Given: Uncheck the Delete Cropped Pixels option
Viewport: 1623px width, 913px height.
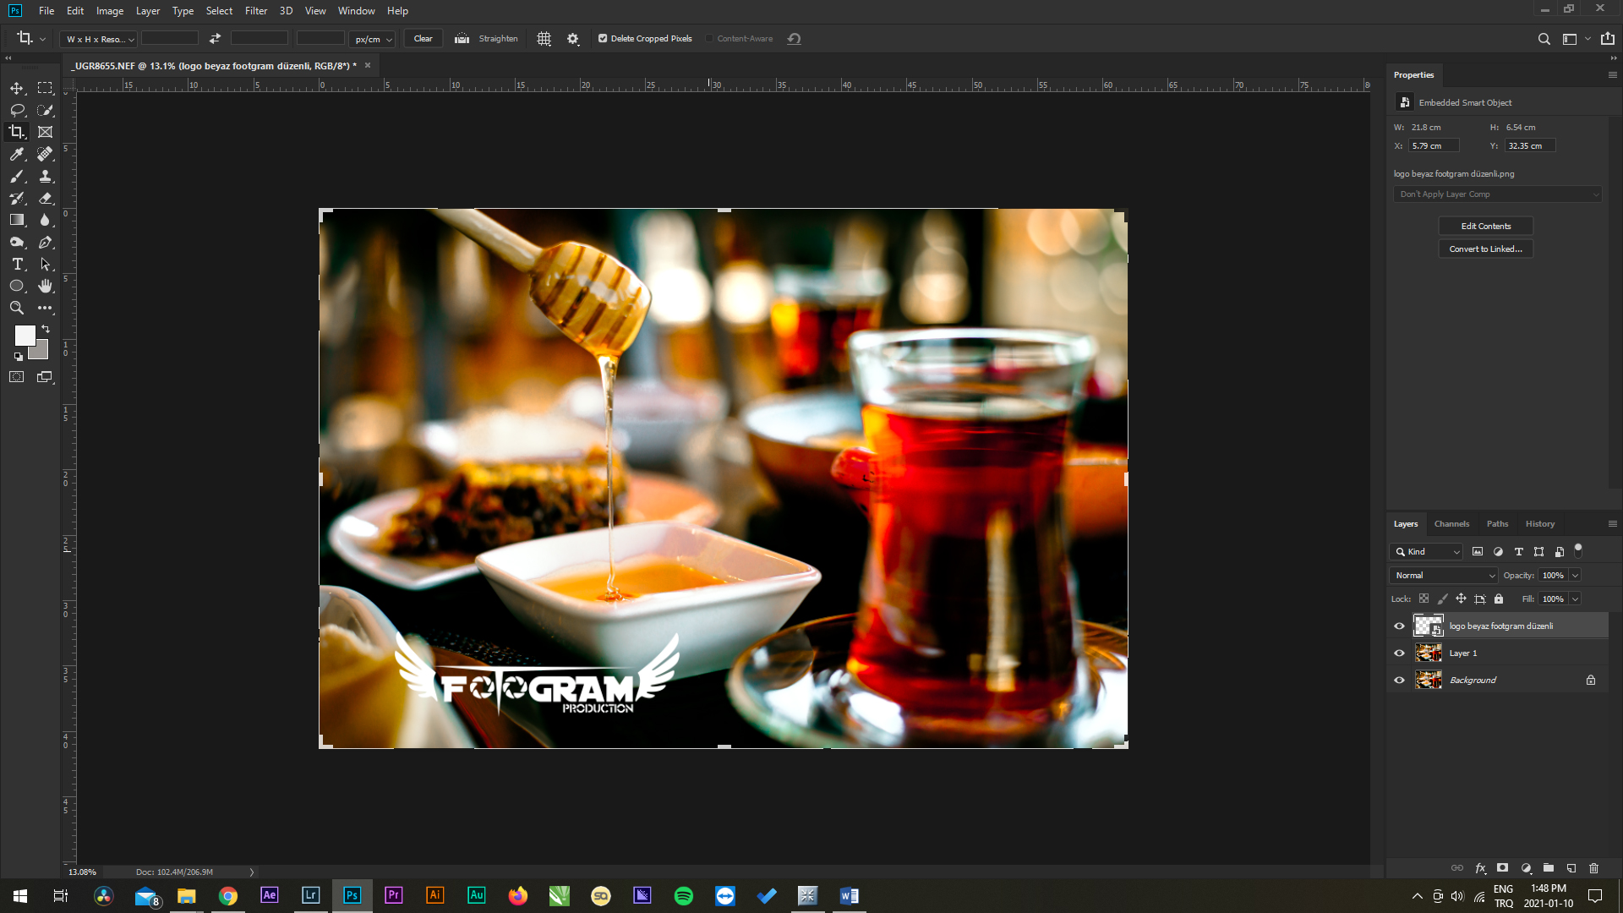Looking at the screenshot, I should (x=603, y=38).
